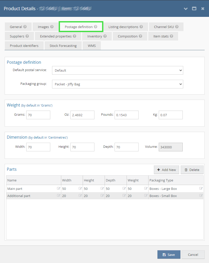Open the Stock Forecasting tab
Image resolution: width=209 pixels, height=263 pixels.
pos(63,46)
